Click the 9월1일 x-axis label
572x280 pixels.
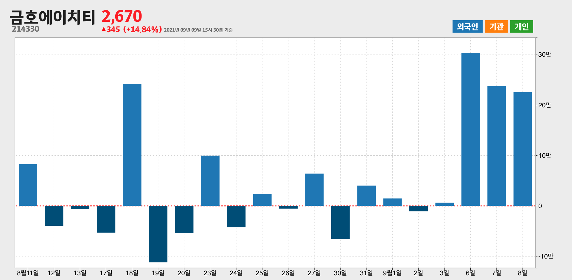coord(392,273)
